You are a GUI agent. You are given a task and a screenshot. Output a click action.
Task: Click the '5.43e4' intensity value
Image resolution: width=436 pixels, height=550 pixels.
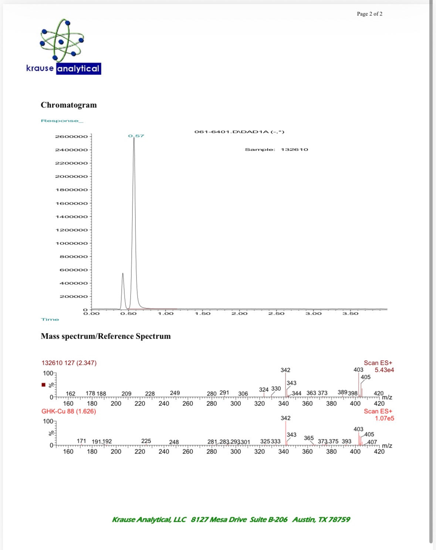click(384, 370)
